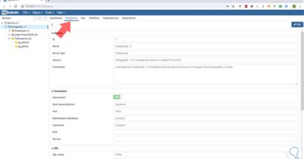Click the red circular extension icon

click(x=246, y=6)
